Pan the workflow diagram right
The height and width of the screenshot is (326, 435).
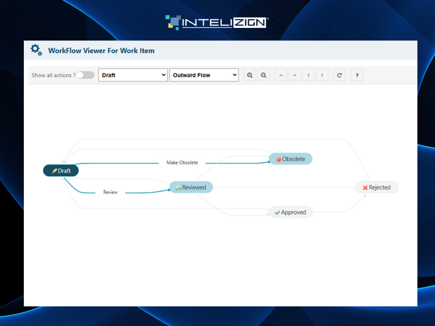coord(322,75)
